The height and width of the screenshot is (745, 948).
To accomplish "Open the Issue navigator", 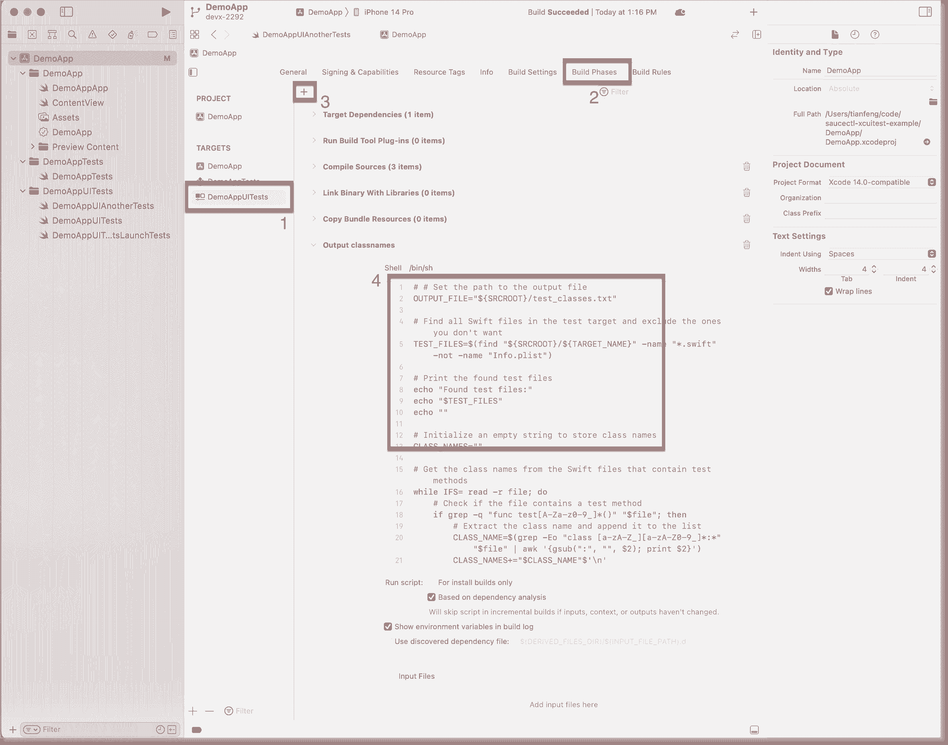I will tap(92, 34).
